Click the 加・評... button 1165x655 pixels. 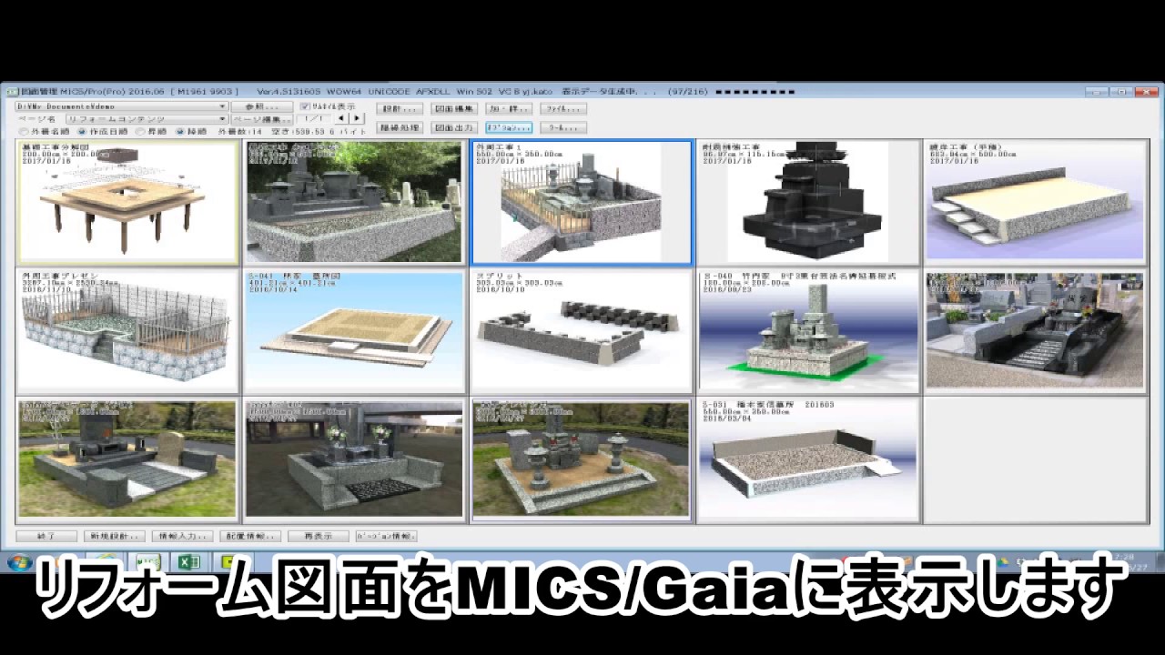[x=509, y=108]
